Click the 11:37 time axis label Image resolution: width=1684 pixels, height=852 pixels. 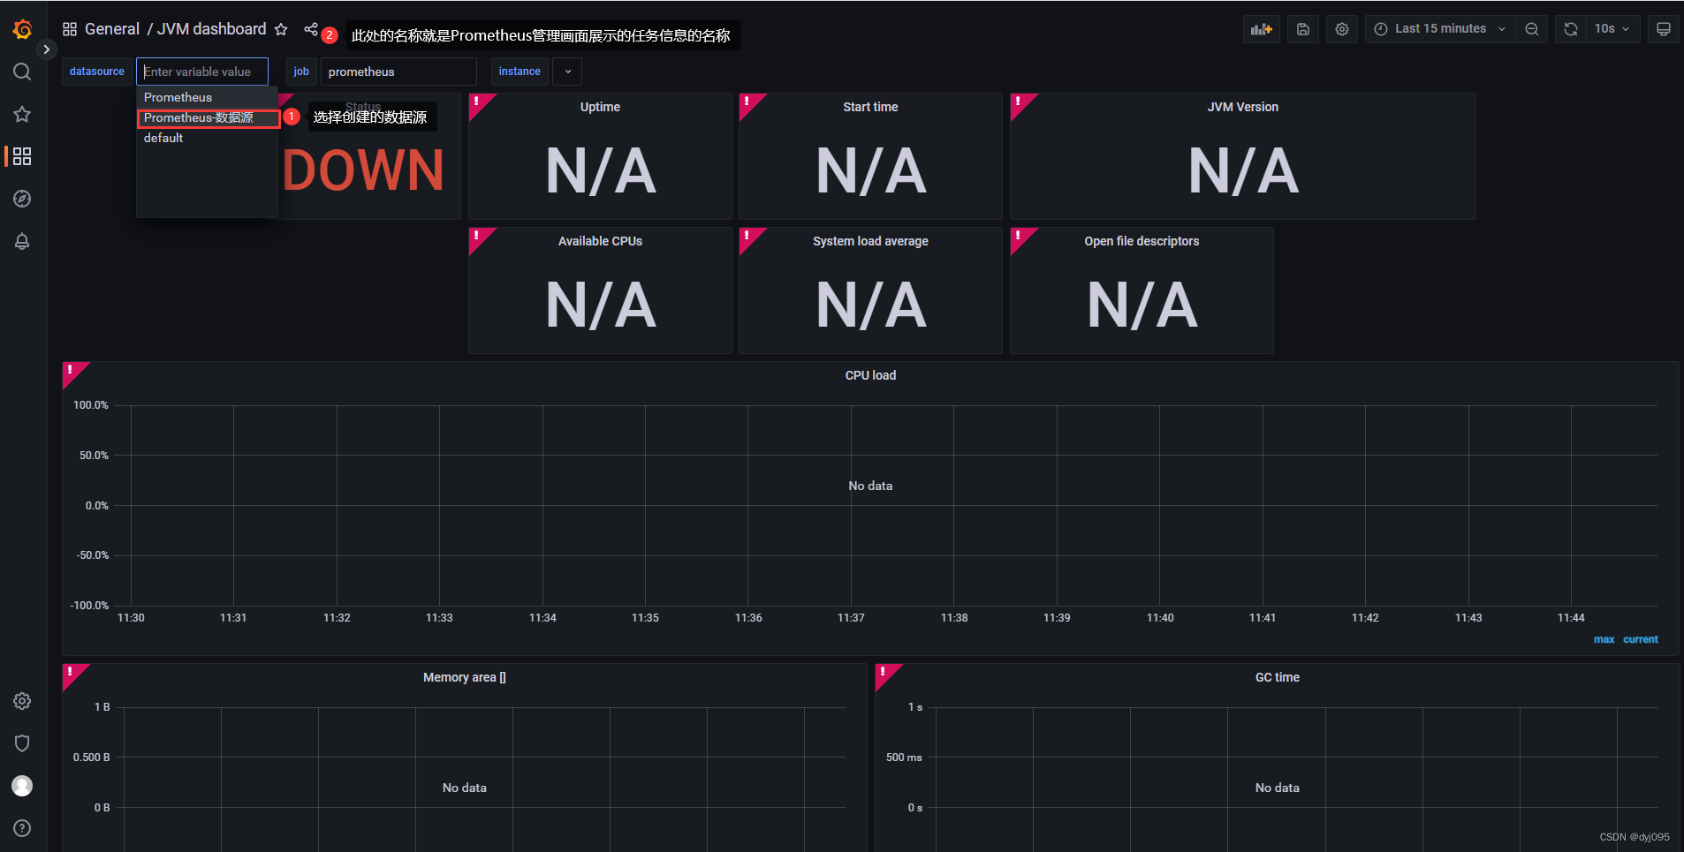851,618
